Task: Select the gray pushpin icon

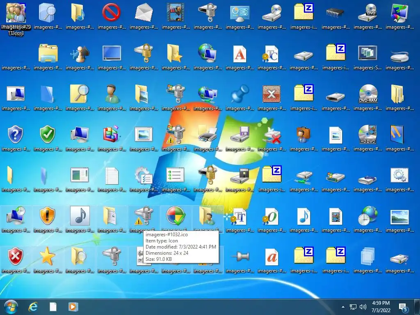Action: (240, 257)
